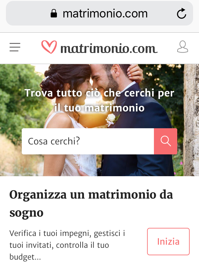The height and width of the screenshot is (273, 199).
Task: Click the pink heart logo icon
Action: 49,47
